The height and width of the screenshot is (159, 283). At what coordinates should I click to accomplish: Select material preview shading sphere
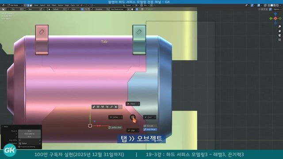(x=275, y=5)
